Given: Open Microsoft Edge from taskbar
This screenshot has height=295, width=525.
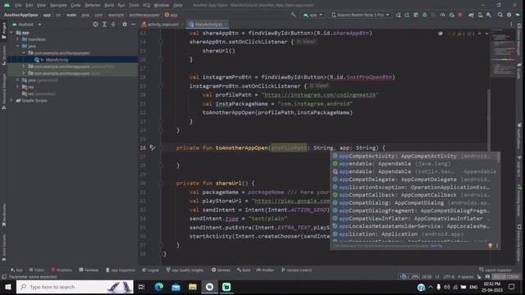Looking at the screenshot, I should [159, 287].
